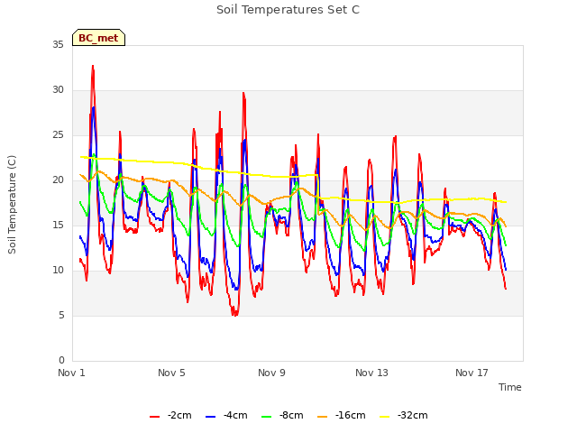577x433 pixels.
Task: Click the yellow line's sharp drop after Nov 9
Action: (x=317, y=187)
